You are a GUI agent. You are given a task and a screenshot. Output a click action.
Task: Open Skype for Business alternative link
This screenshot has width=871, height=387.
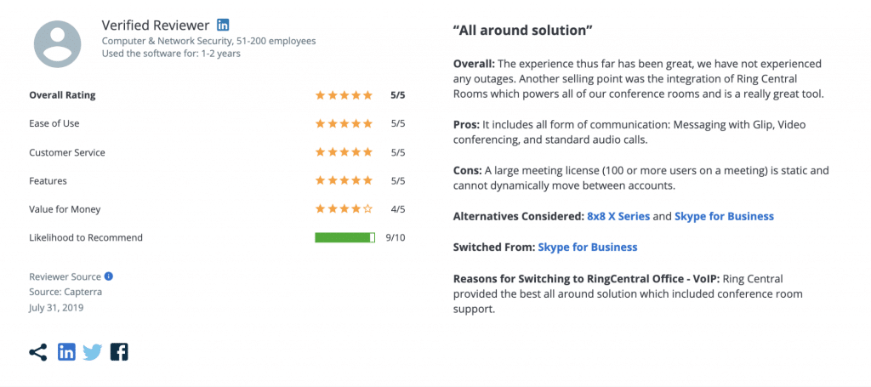pos(724,216)
